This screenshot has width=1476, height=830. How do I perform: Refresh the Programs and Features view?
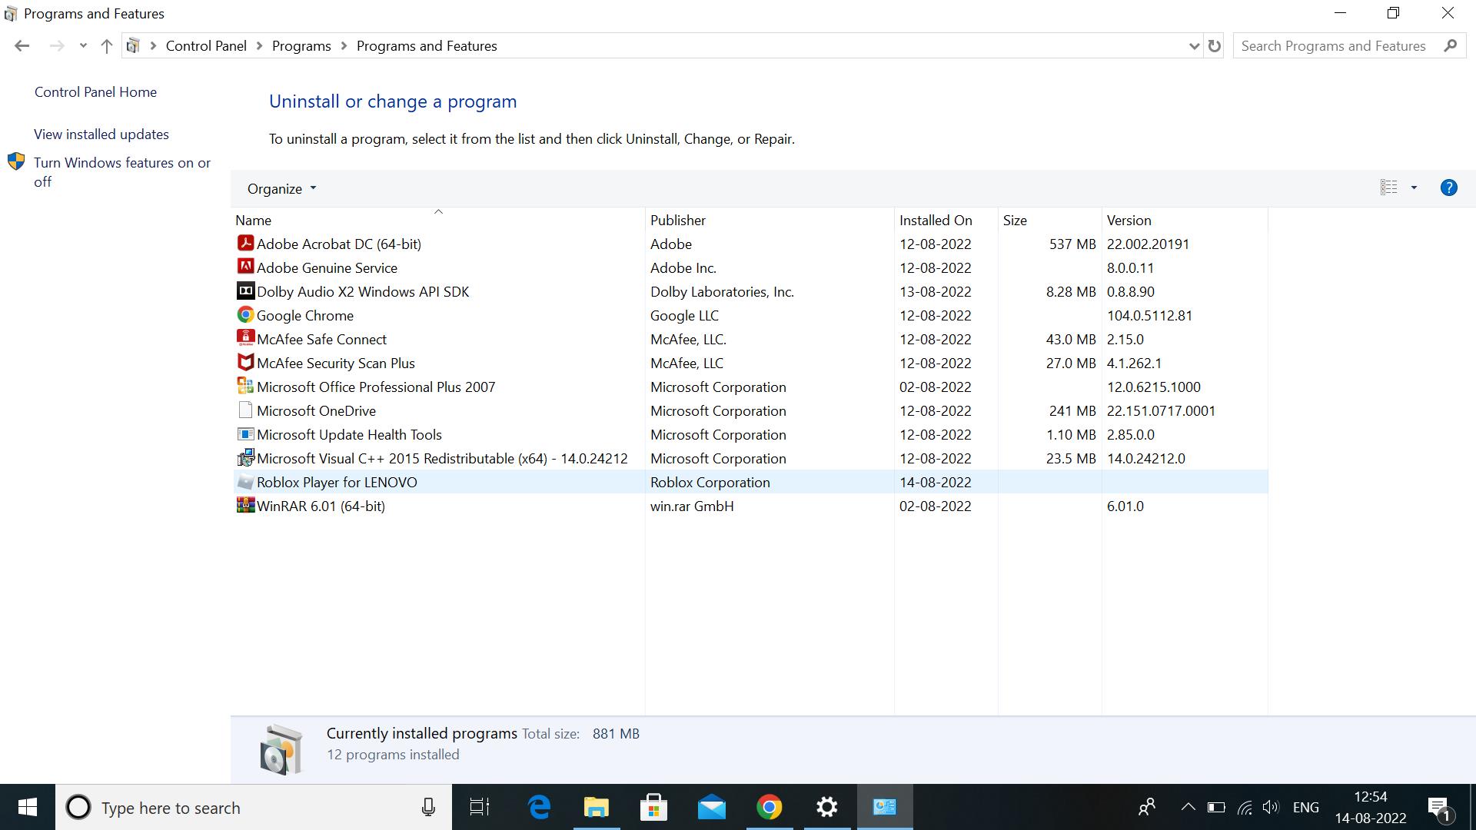[1215, 46]
